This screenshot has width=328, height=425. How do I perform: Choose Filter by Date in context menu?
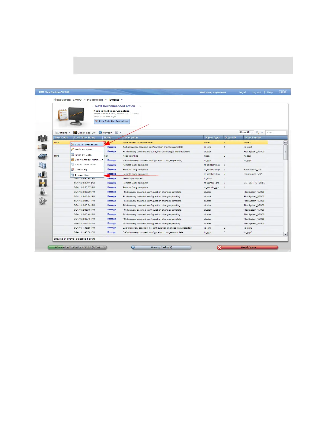87,155
